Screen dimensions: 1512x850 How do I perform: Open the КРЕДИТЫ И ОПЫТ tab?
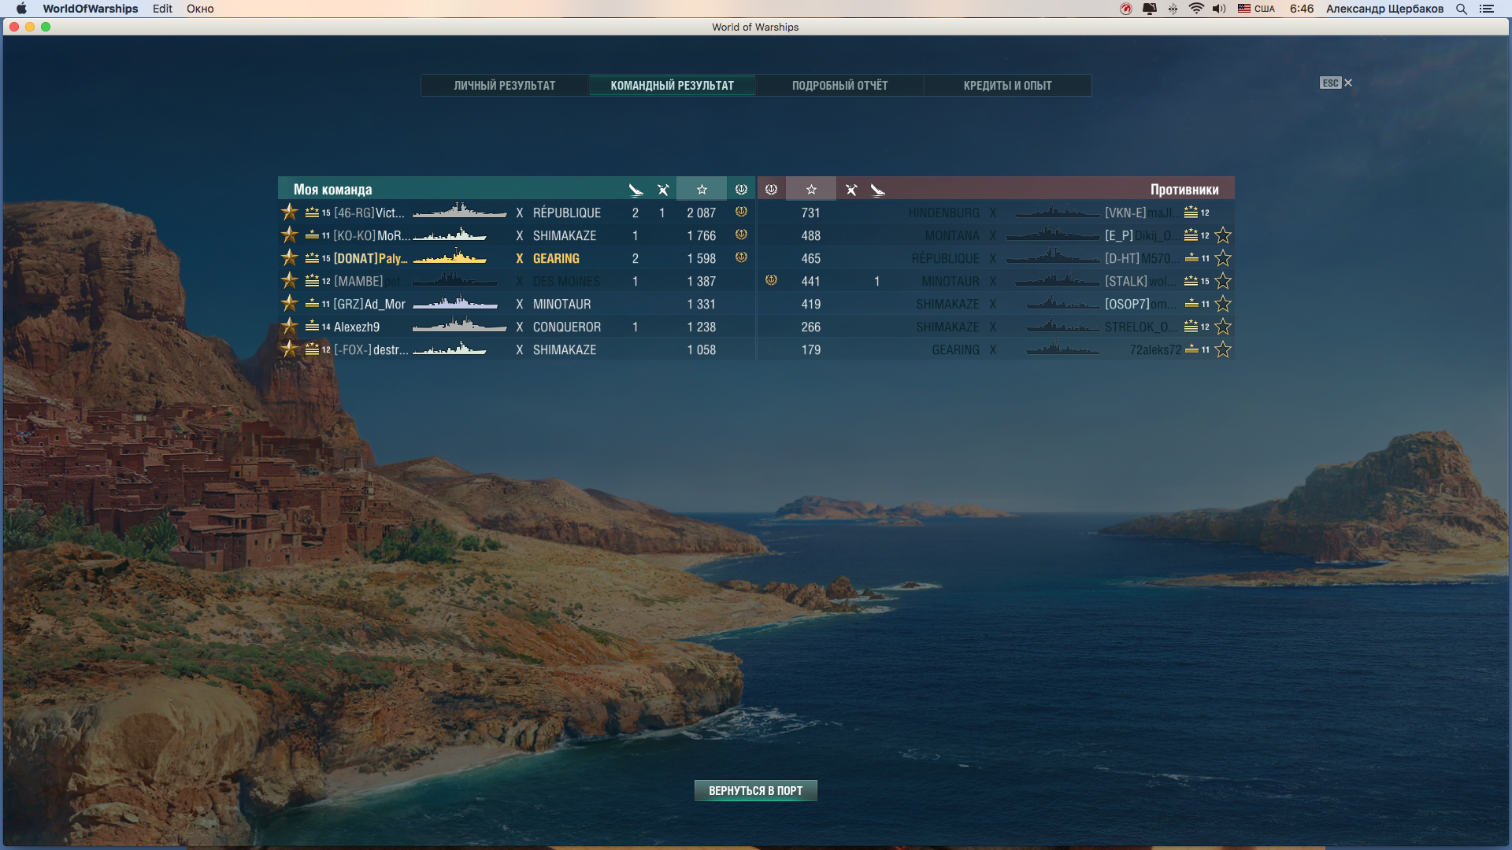1008,85
